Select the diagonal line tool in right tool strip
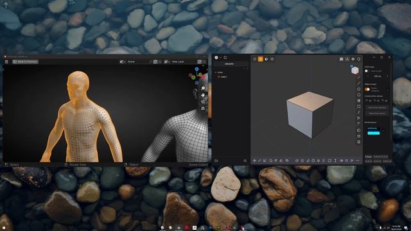The width and height of the screenshot is (411, 231). click(358, 83)
